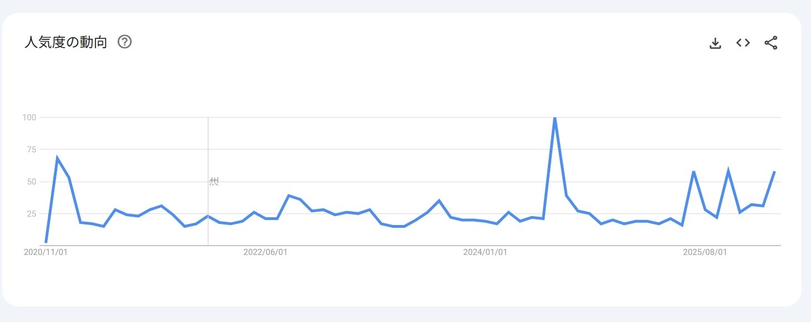811x322 pixels.
Task: Click the 75 y-axis value label
Action: click(x=32, y=150)
